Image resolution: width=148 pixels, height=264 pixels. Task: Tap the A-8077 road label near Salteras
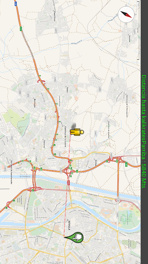click(x=134, y=31)
